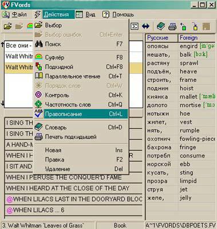Click the Русские column header
The image size is (217, 229).
click(x=162, y=38)
